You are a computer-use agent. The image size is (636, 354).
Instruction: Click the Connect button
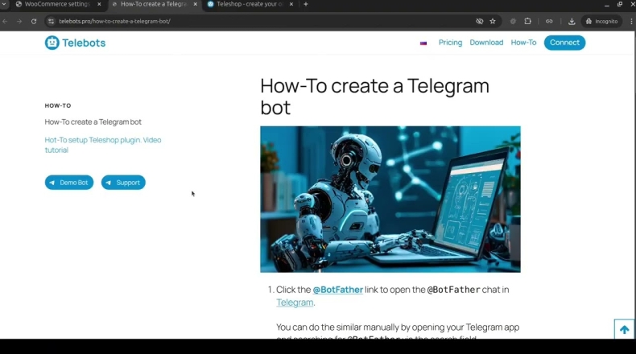click(564, 43)
